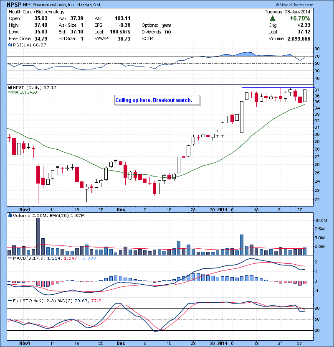Viewport: 334px width, 347px height.
Task: Click the NPSP ticker symbol title
Action: [x=14, y=5]
